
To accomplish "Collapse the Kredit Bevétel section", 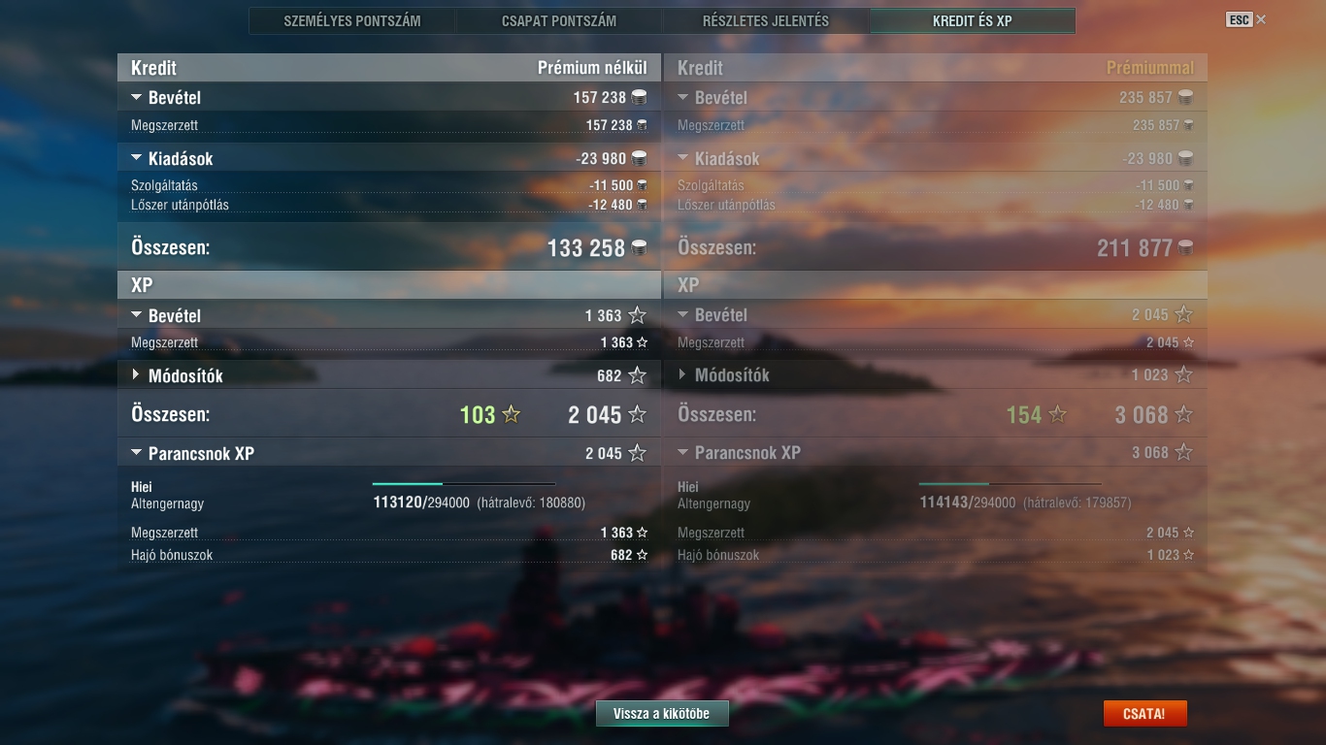I will [136, 97].
